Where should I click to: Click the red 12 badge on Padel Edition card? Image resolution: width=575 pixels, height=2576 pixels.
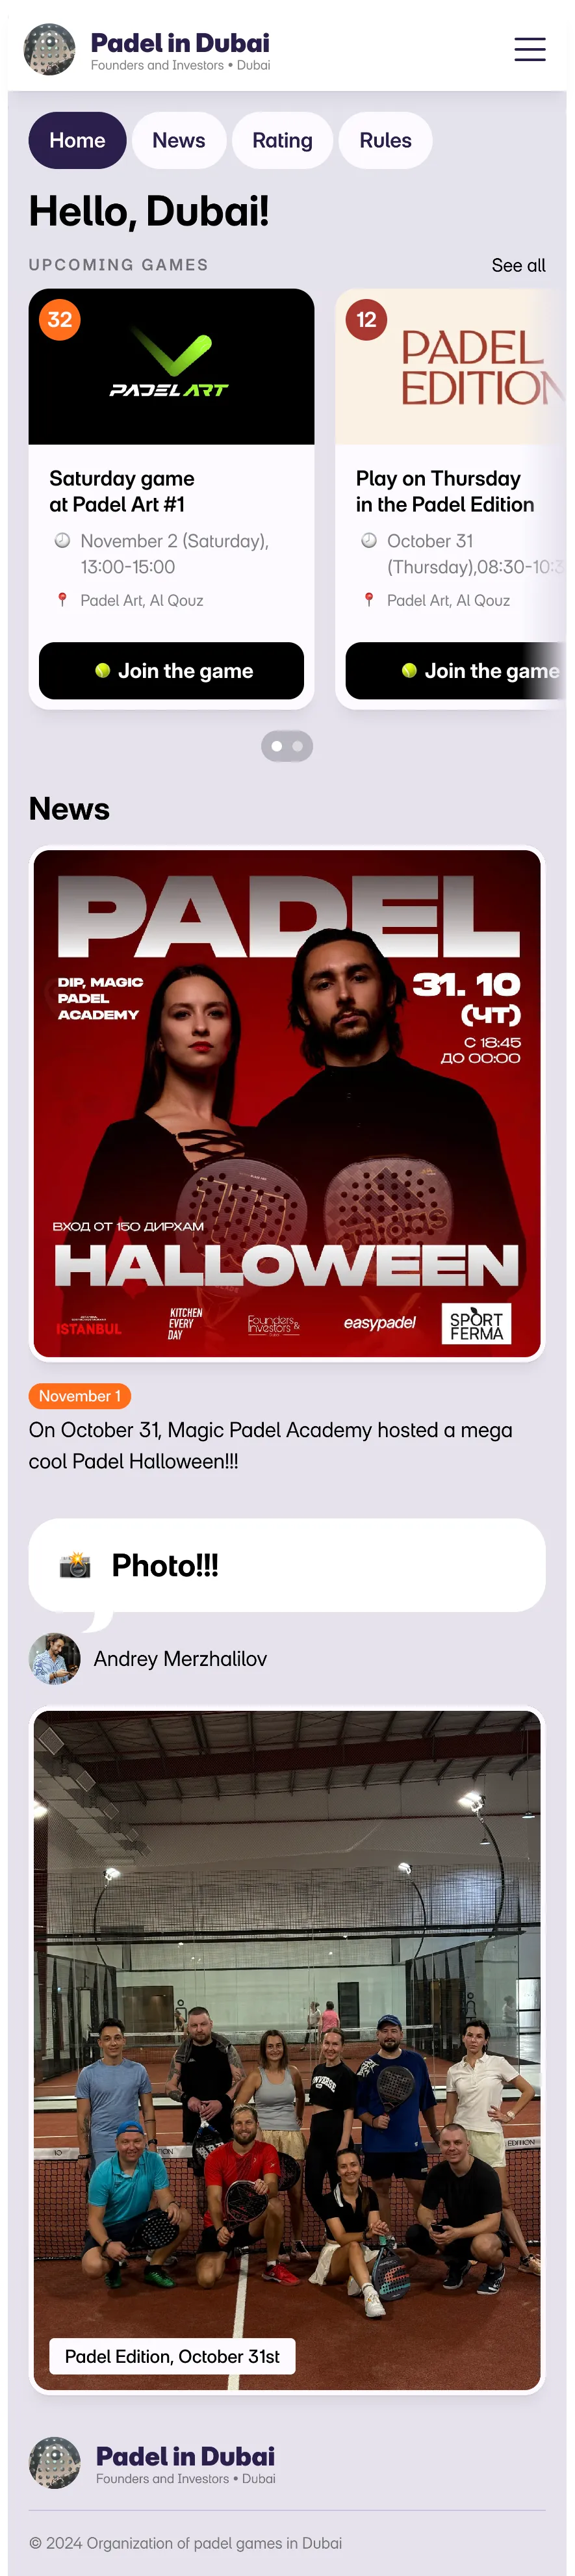click(x=366, y=320)
